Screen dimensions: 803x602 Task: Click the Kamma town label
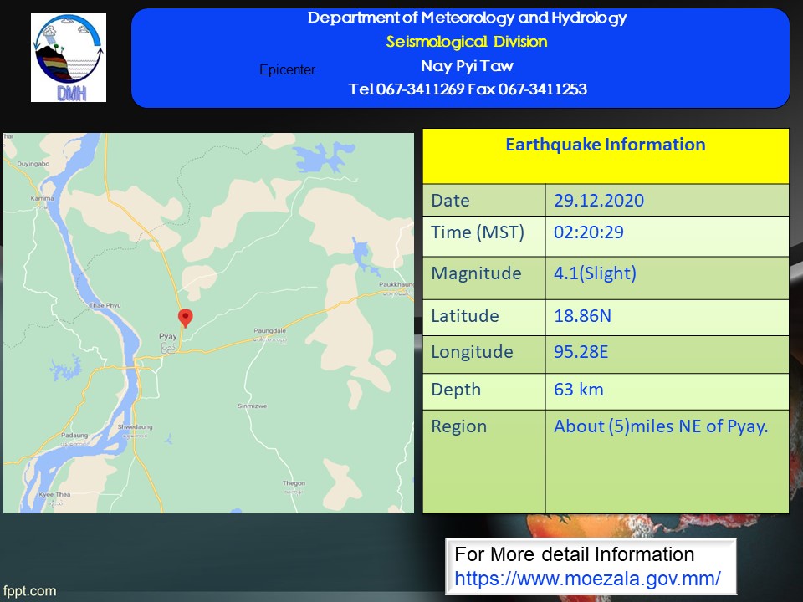click(x=42, y=199)
